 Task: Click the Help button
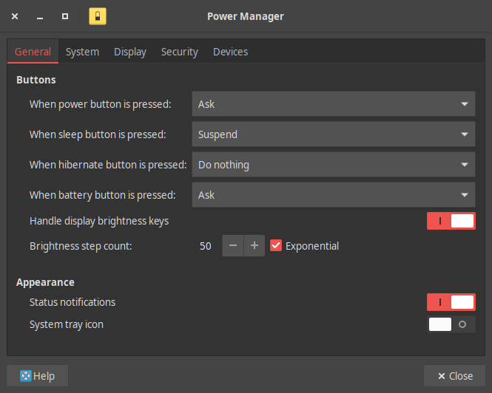38,376
